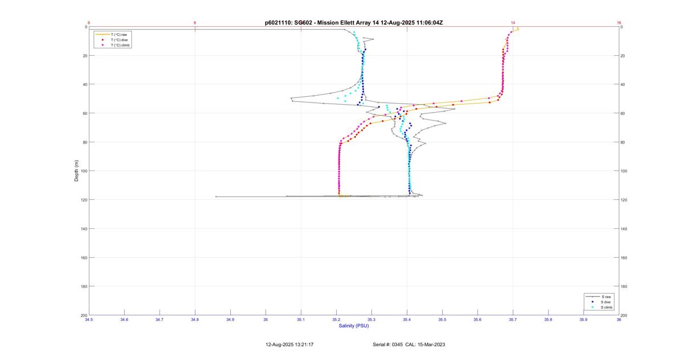Select the 'S raw' legend entry
Screen dimensions: 684x354
tap(606, 297)
